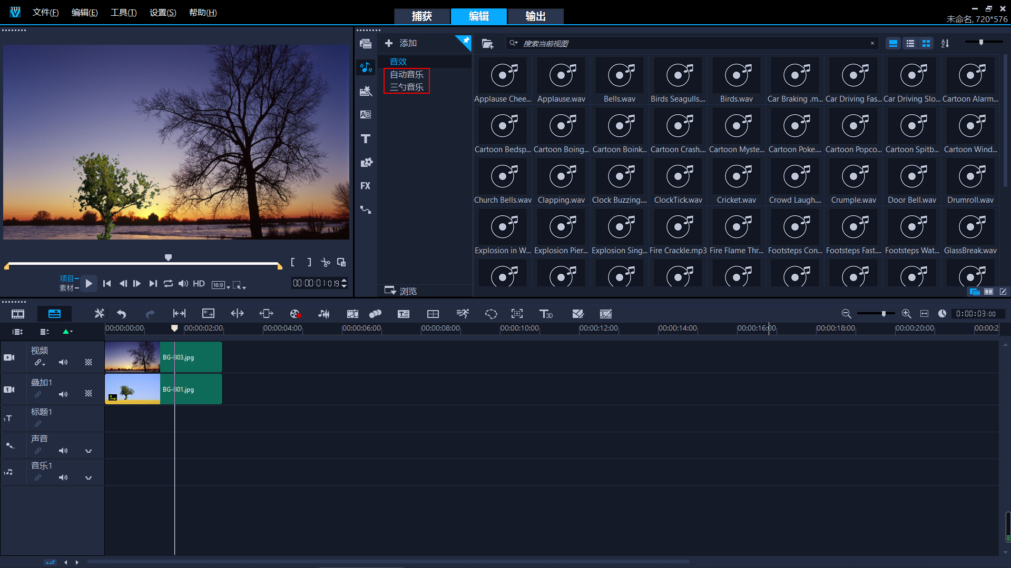Open the Mask Creator tool
This screenshot has width=1011, height=568.
coord(491,314)
